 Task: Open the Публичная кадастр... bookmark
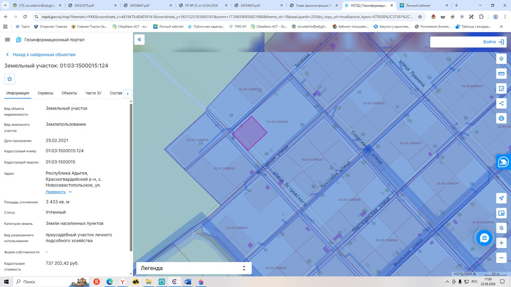(206, 27)
